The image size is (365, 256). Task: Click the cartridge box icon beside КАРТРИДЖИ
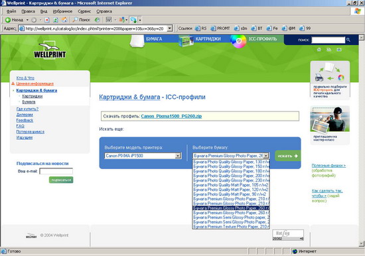tap(186, 41)
